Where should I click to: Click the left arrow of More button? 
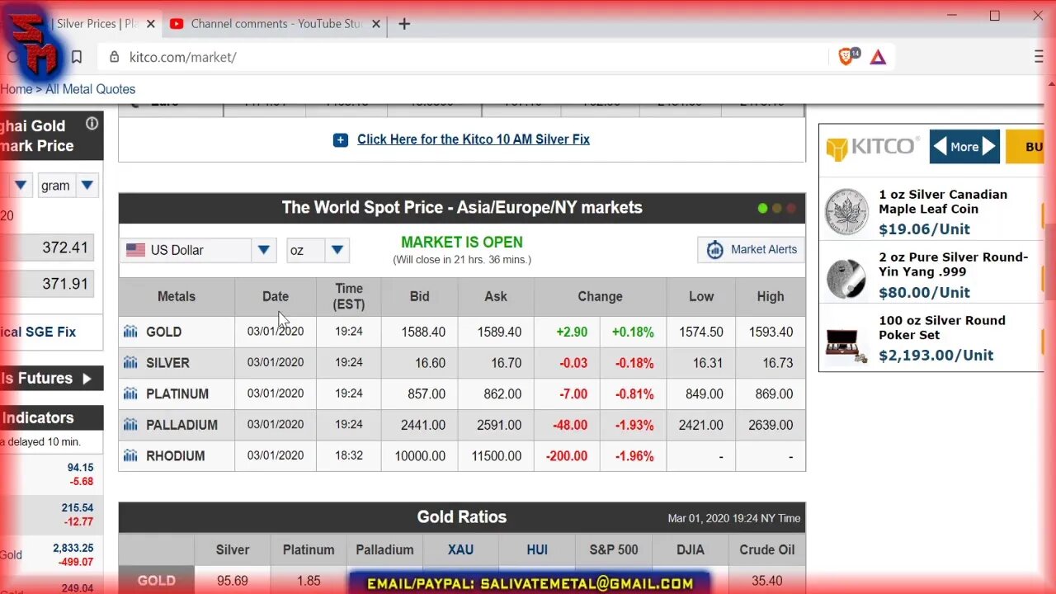pyautogui.click(x=939, y=147)
